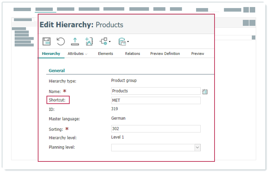The width and height of the screenshot is (269, 173).
Task: Click the Edit Hierarchy: Products title
Action: [81, 25]
